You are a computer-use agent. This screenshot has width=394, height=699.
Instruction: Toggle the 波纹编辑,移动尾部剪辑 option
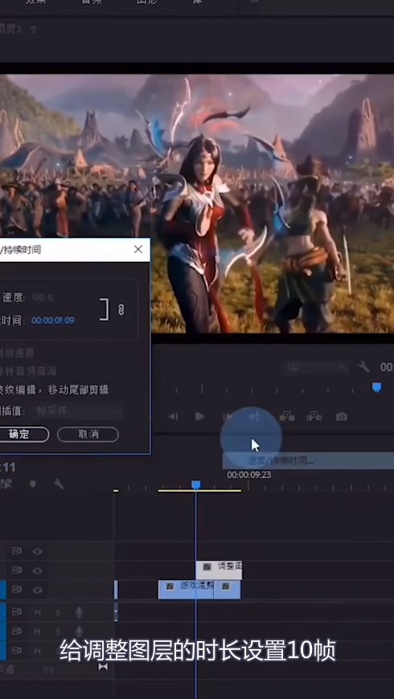coord(54,390)
